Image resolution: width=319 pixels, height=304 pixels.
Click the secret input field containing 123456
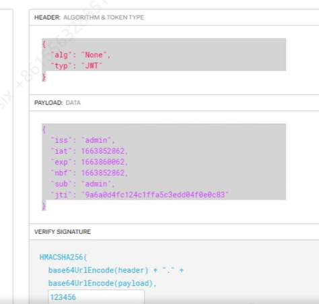click(x=96, y=297)
